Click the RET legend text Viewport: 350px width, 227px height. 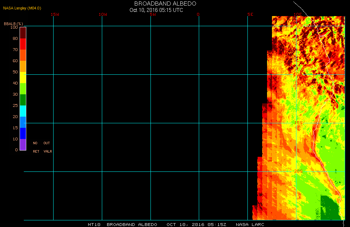pos(36,152)
